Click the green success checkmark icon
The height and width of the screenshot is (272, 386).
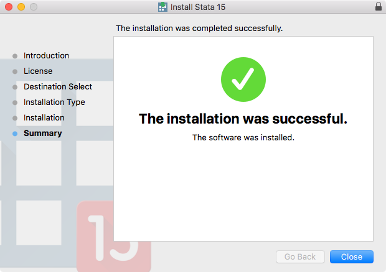coord(243,79)
